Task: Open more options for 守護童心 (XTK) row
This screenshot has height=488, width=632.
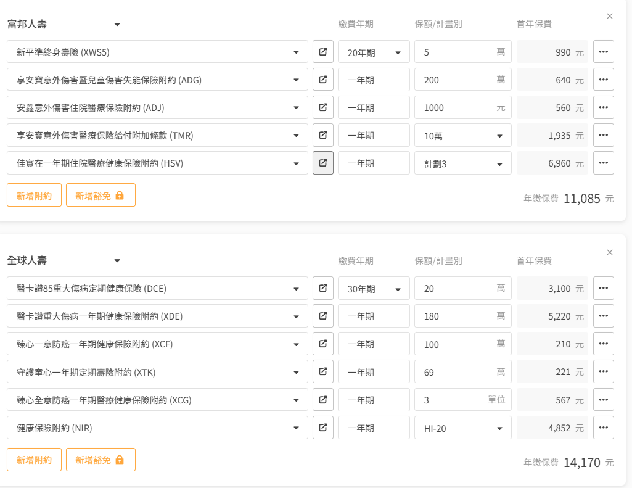Action: 603,371
